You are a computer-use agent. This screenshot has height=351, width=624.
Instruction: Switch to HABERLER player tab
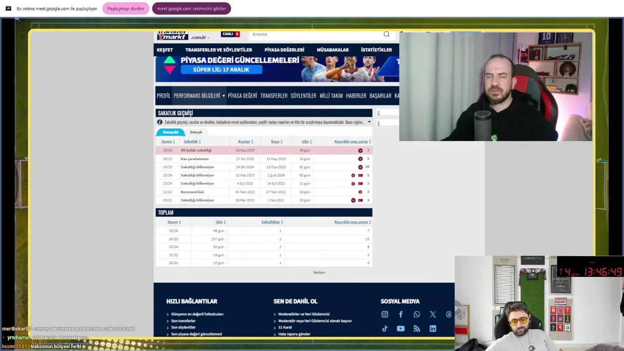tap(356, 96)
